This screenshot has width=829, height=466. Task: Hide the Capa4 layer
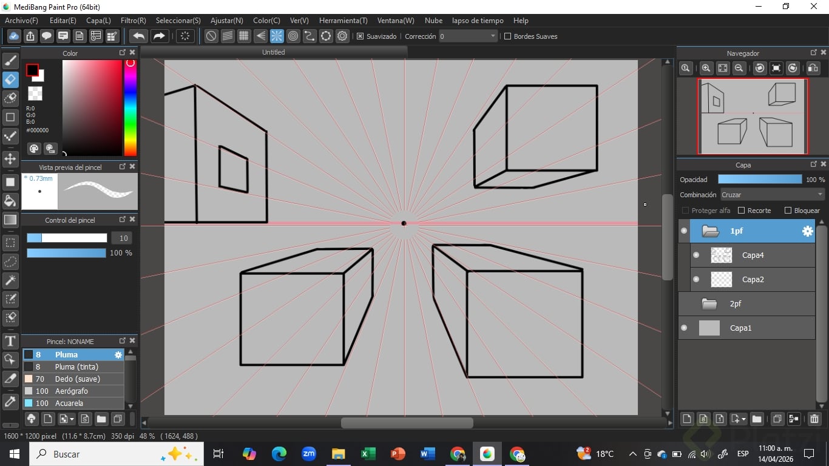(x=696, y=255)
